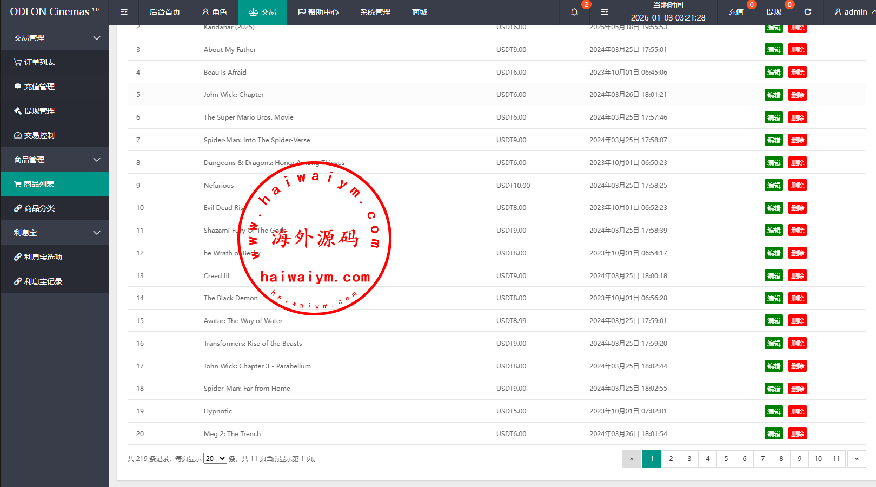This screenshot has height=487, width=876.
Task: Go to page 5 in pagination
Action: tap(726, 459)
